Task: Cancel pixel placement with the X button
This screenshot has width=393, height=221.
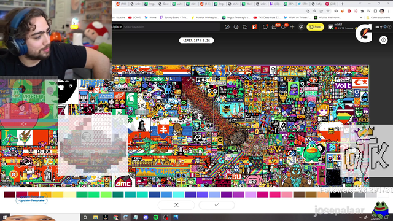Action: [176, 204]
